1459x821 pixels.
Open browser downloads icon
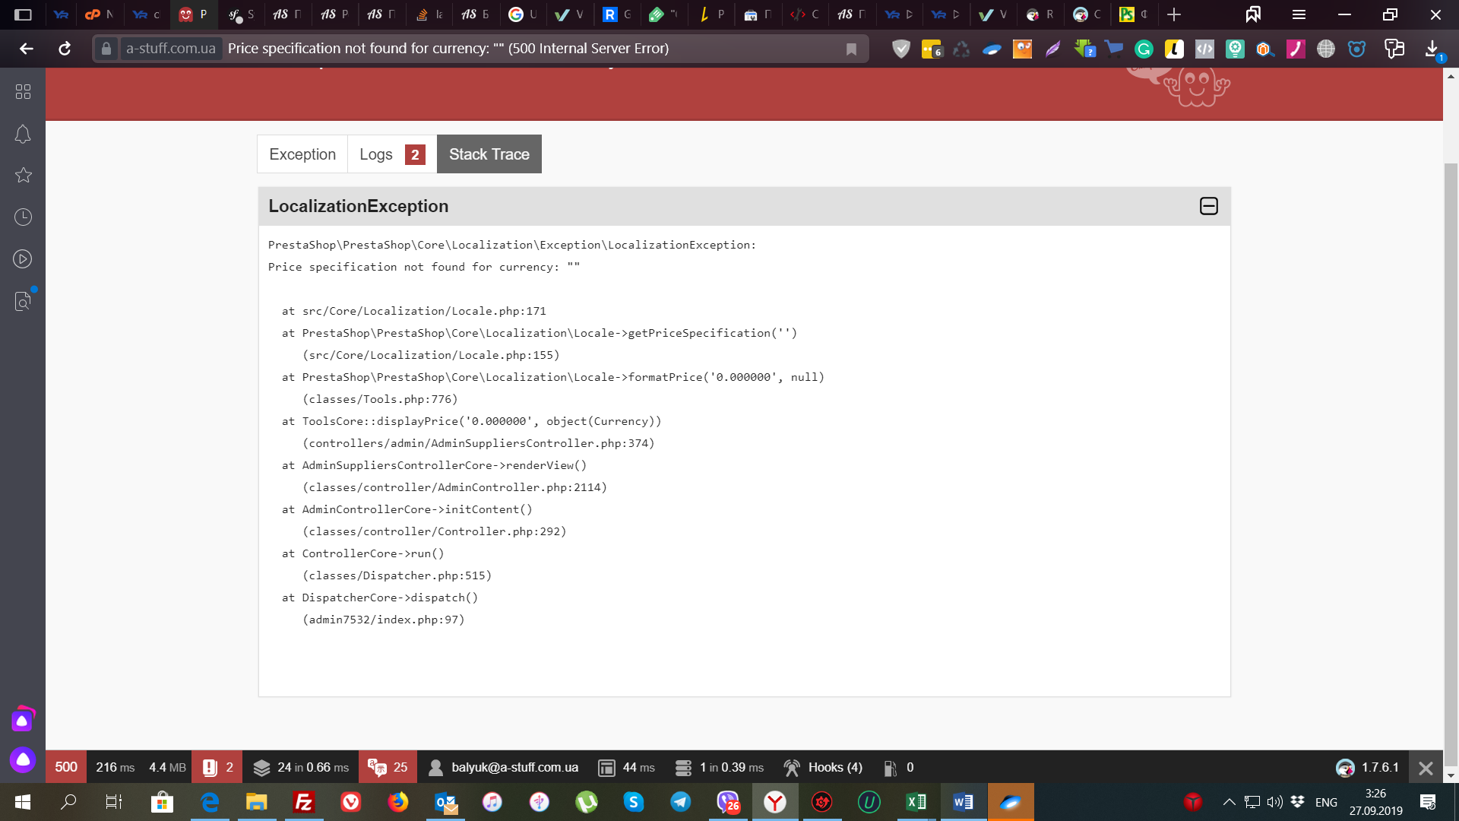click(1432, 49)
